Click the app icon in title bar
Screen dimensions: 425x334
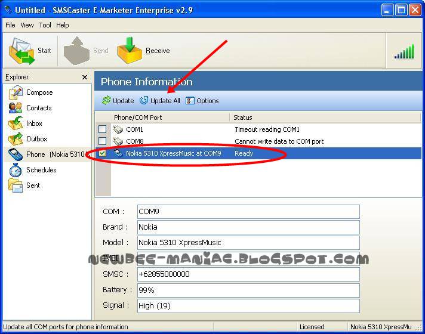(8, 10)
